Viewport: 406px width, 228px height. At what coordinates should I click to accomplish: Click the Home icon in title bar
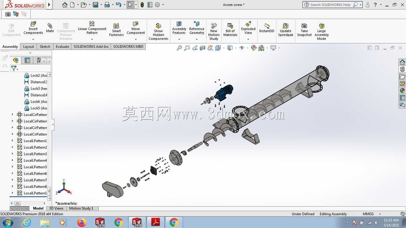[x=65, y=5]
